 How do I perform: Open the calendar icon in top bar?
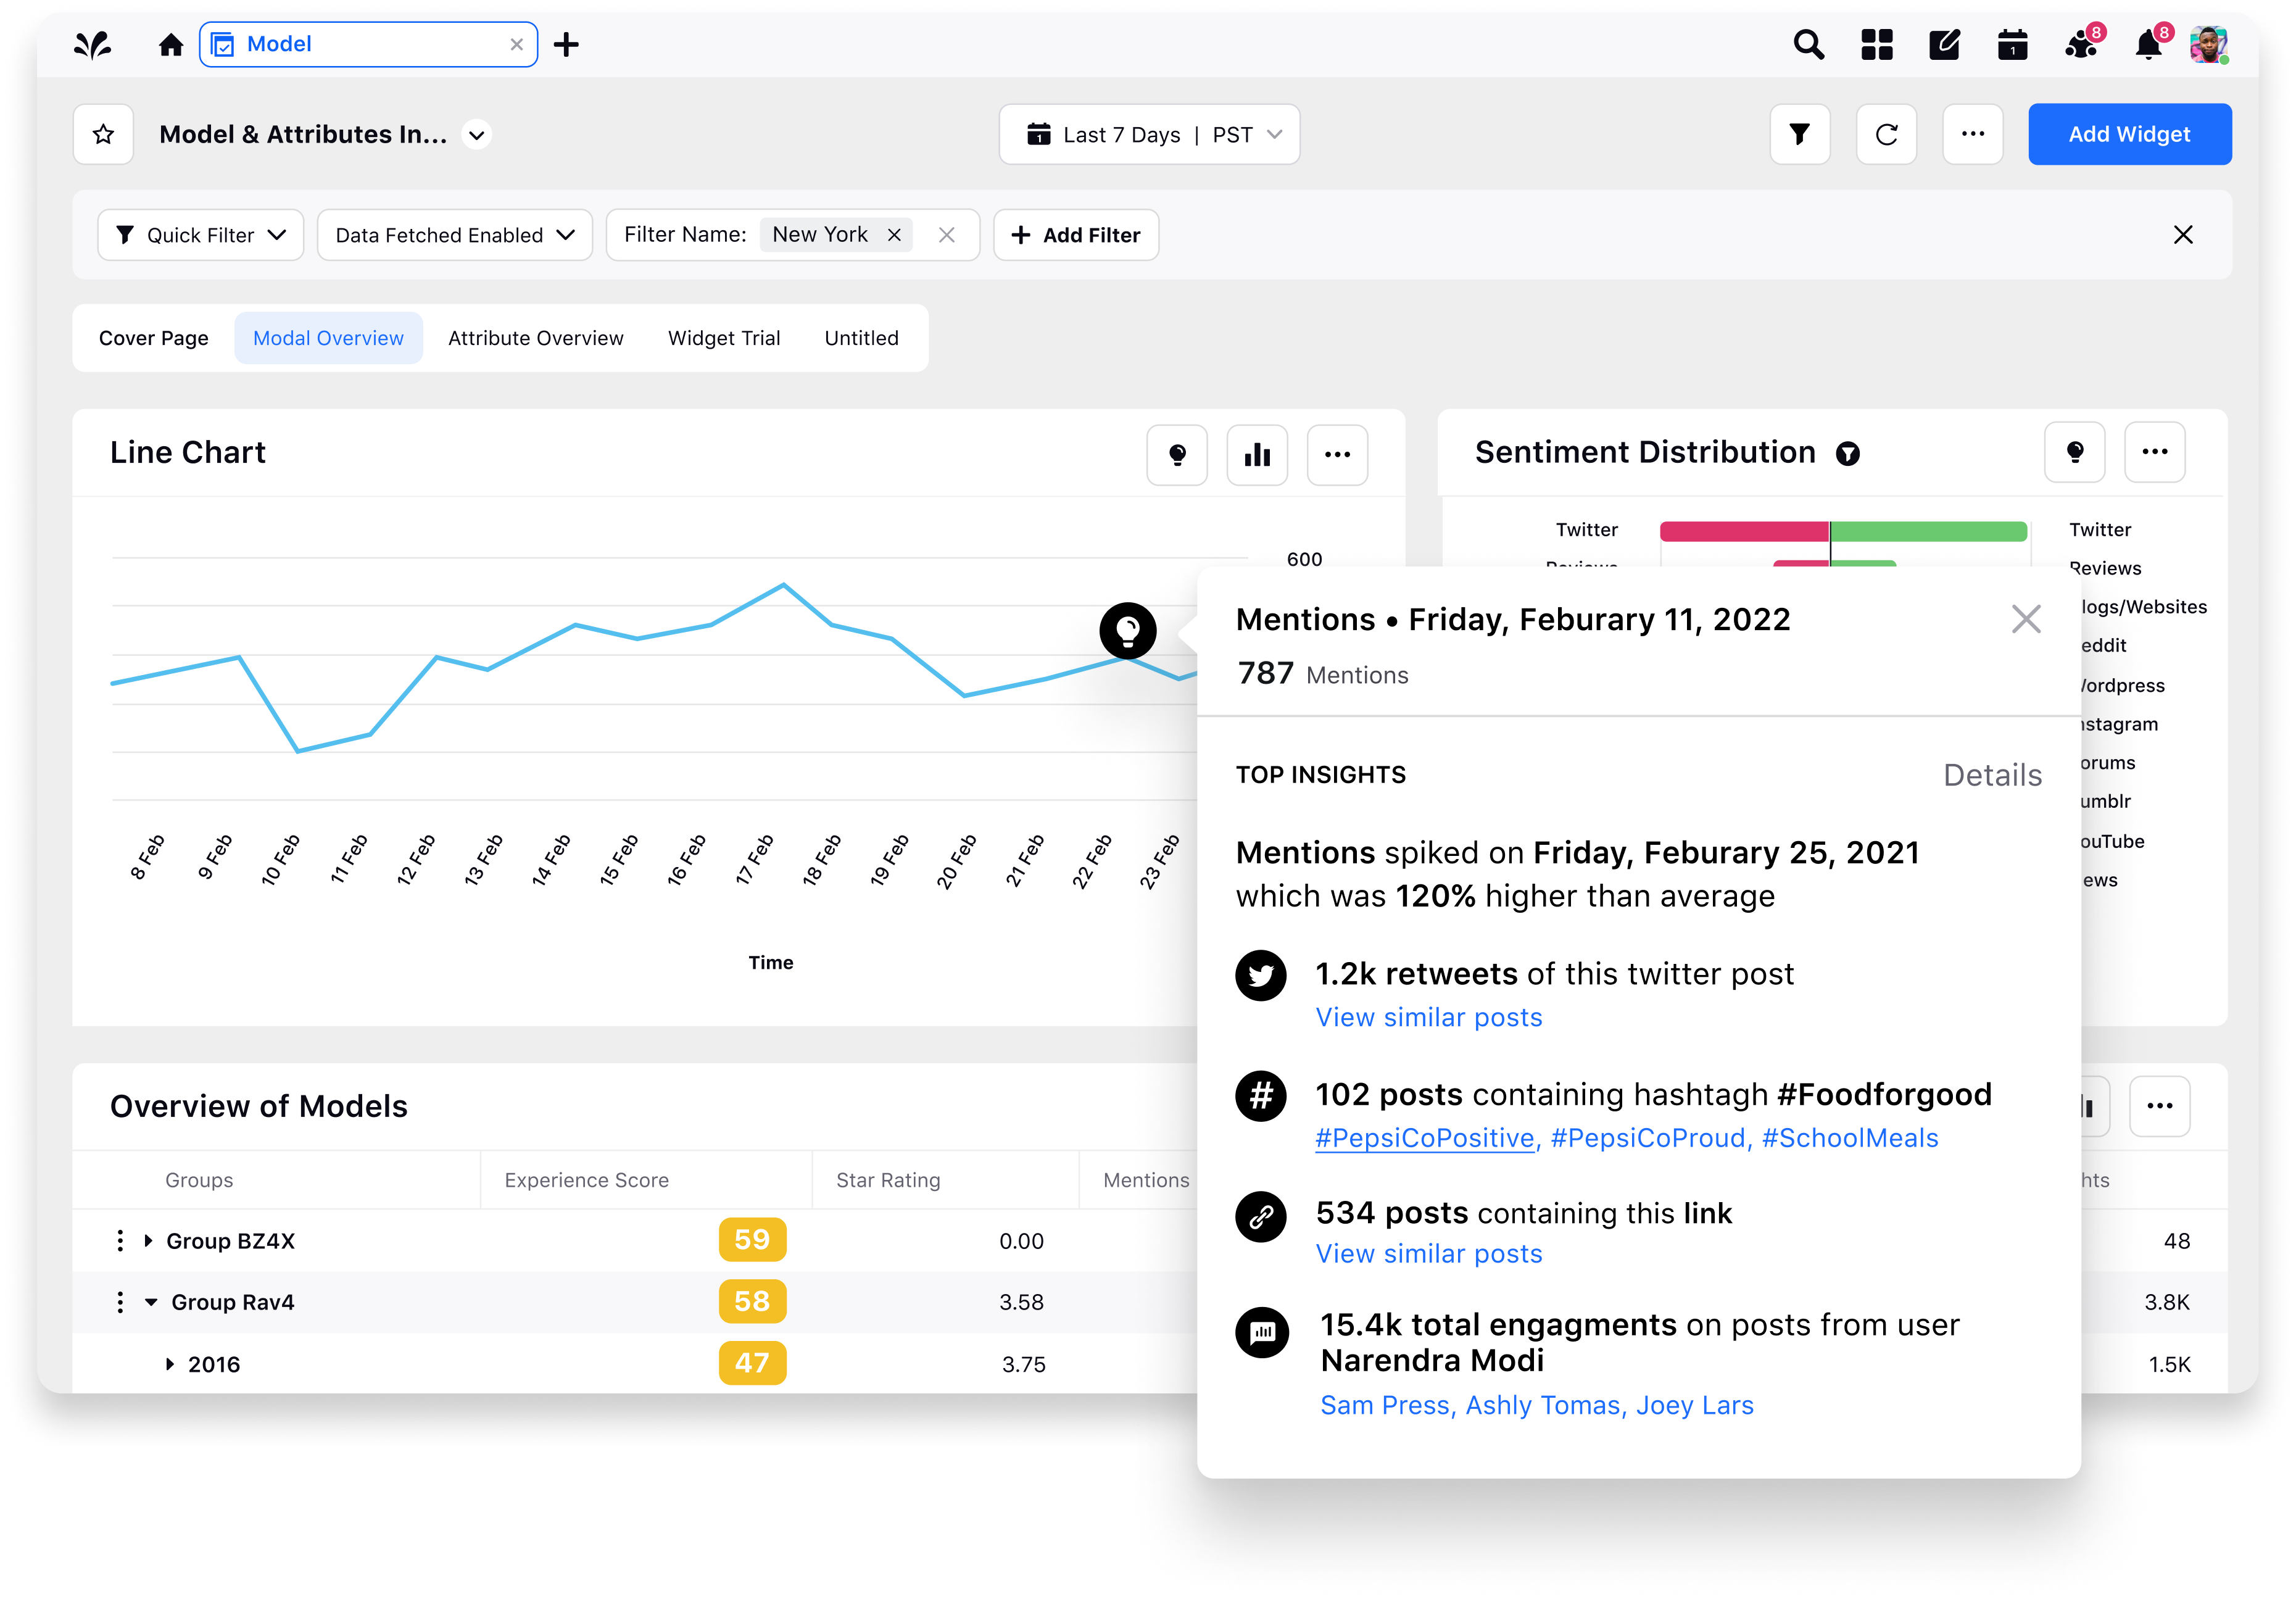2012,45
